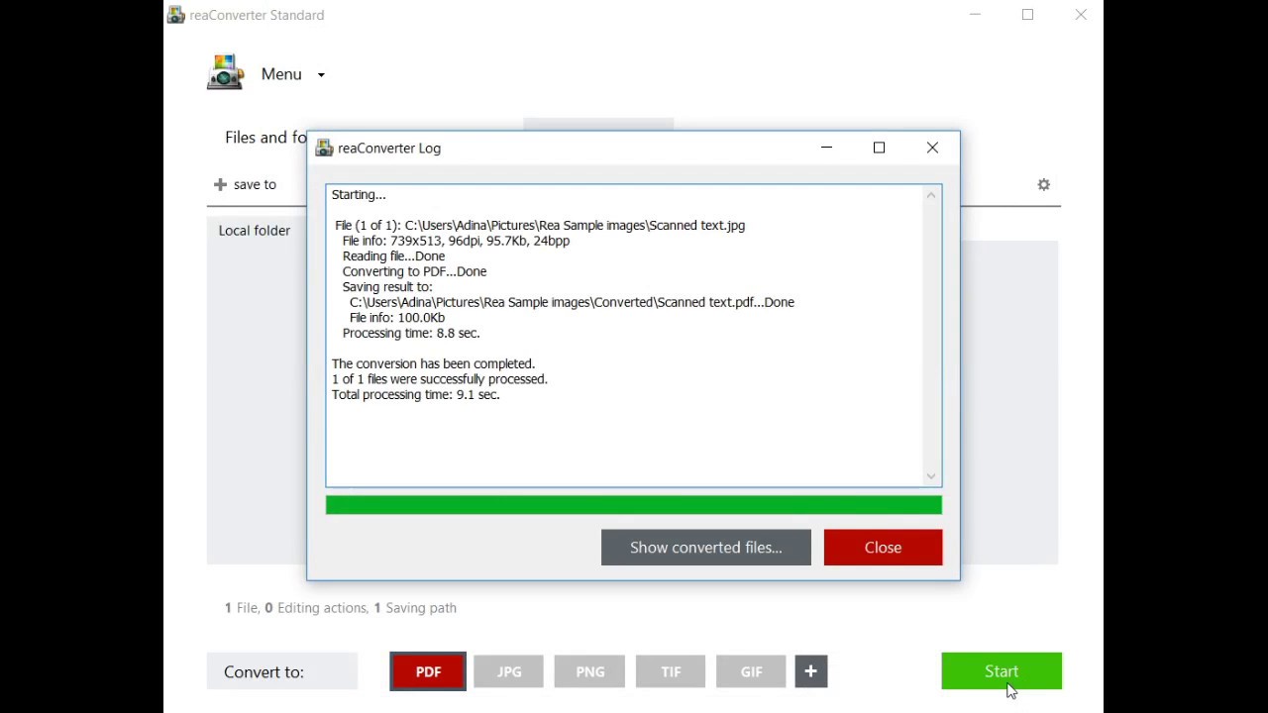
Task: Close the reaConverter Standard main window
Action: tap(1081, 15)
